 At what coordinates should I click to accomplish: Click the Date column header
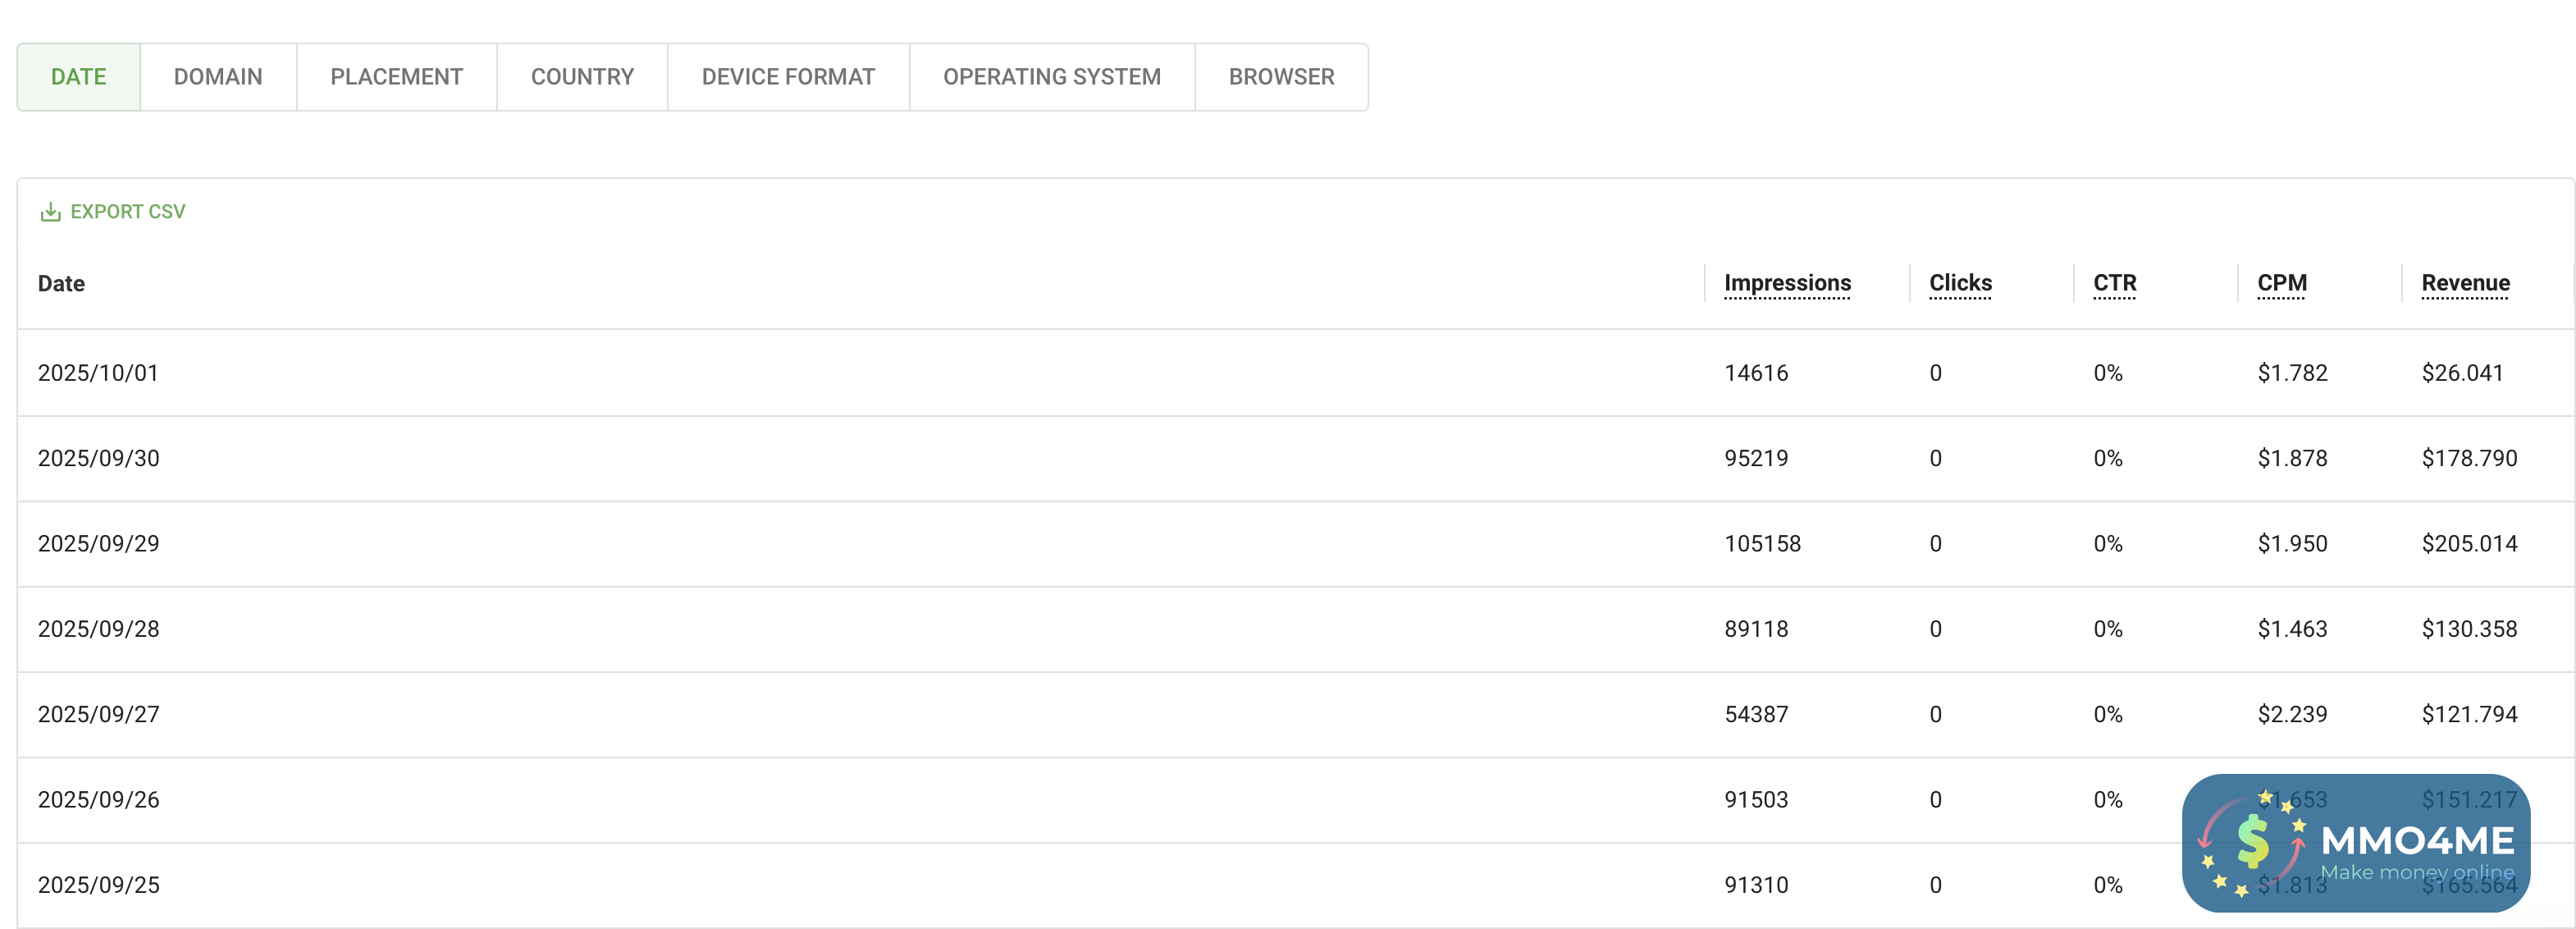coord(61,284)
